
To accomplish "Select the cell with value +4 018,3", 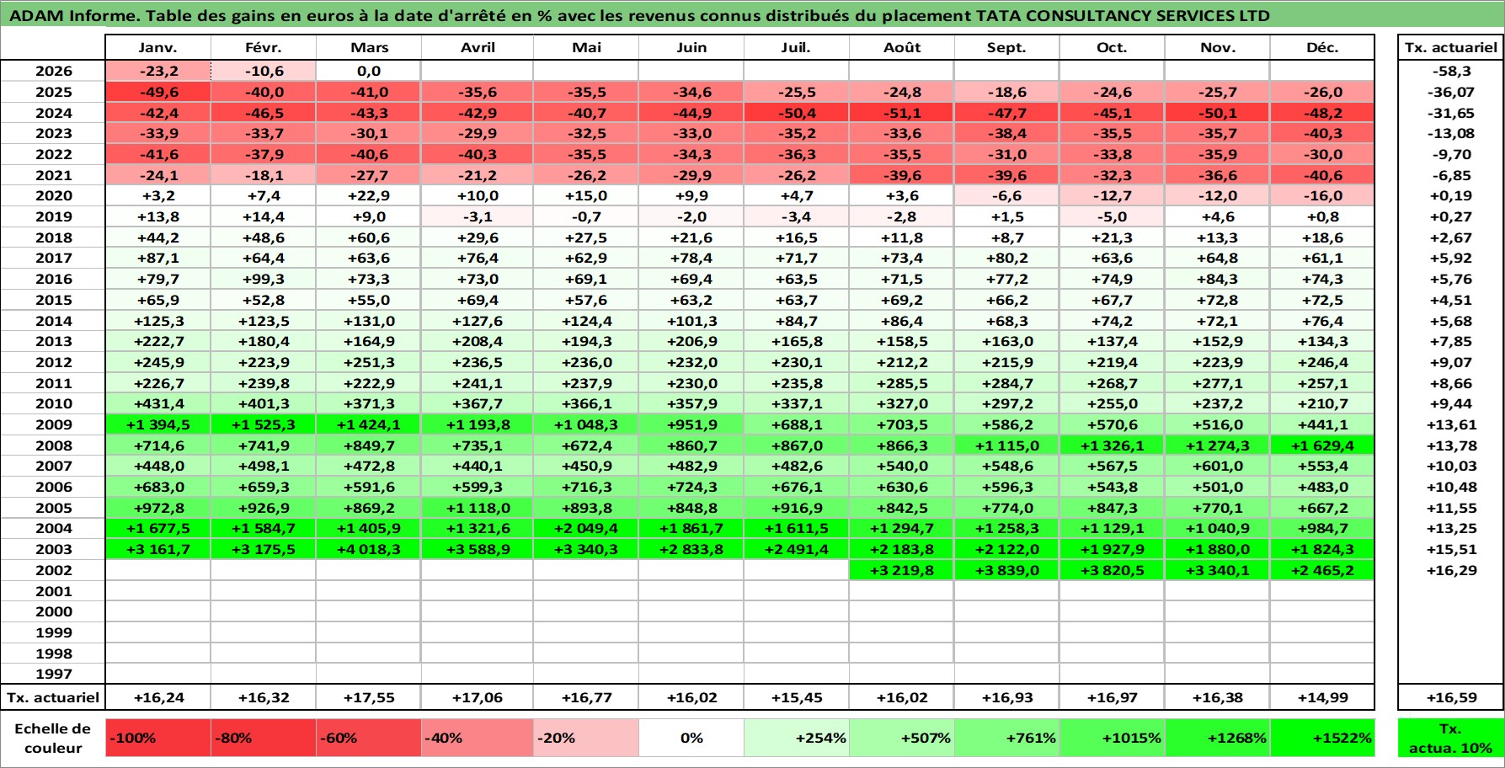I will click(369, 549).
